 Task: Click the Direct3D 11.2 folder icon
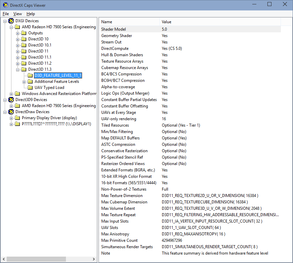(x=24, y=63)
